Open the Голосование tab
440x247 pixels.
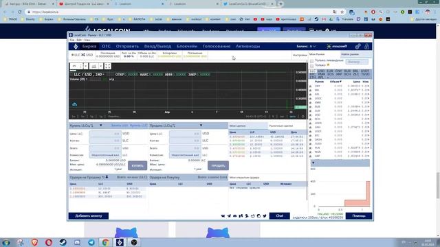[217, 46]
